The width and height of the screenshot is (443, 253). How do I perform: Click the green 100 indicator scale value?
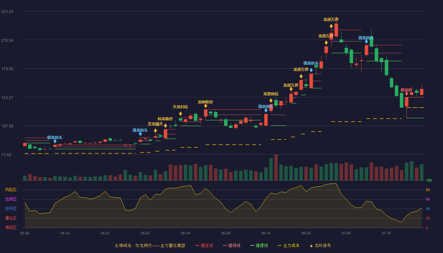tap(429, 180)
